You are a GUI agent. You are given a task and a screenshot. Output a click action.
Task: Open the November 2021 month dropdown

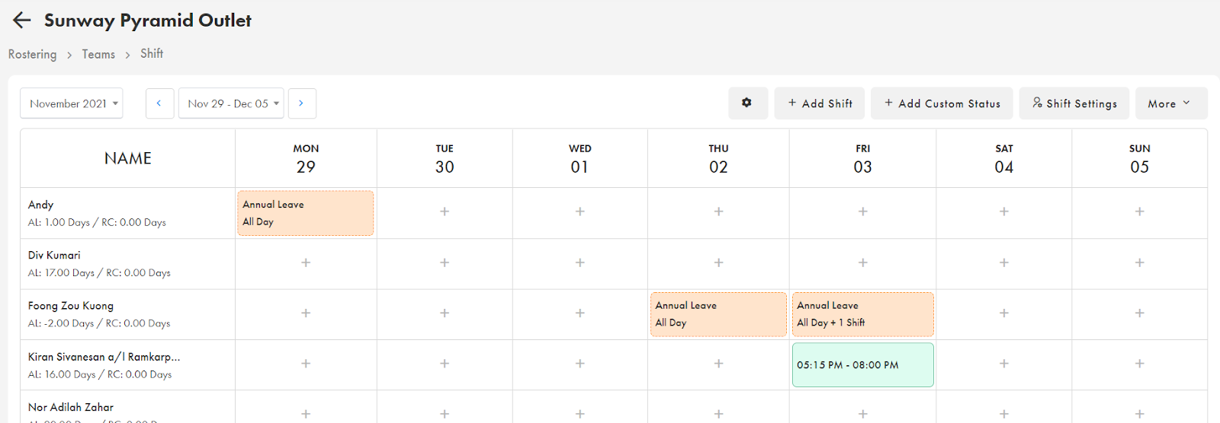tap(72, 103)
